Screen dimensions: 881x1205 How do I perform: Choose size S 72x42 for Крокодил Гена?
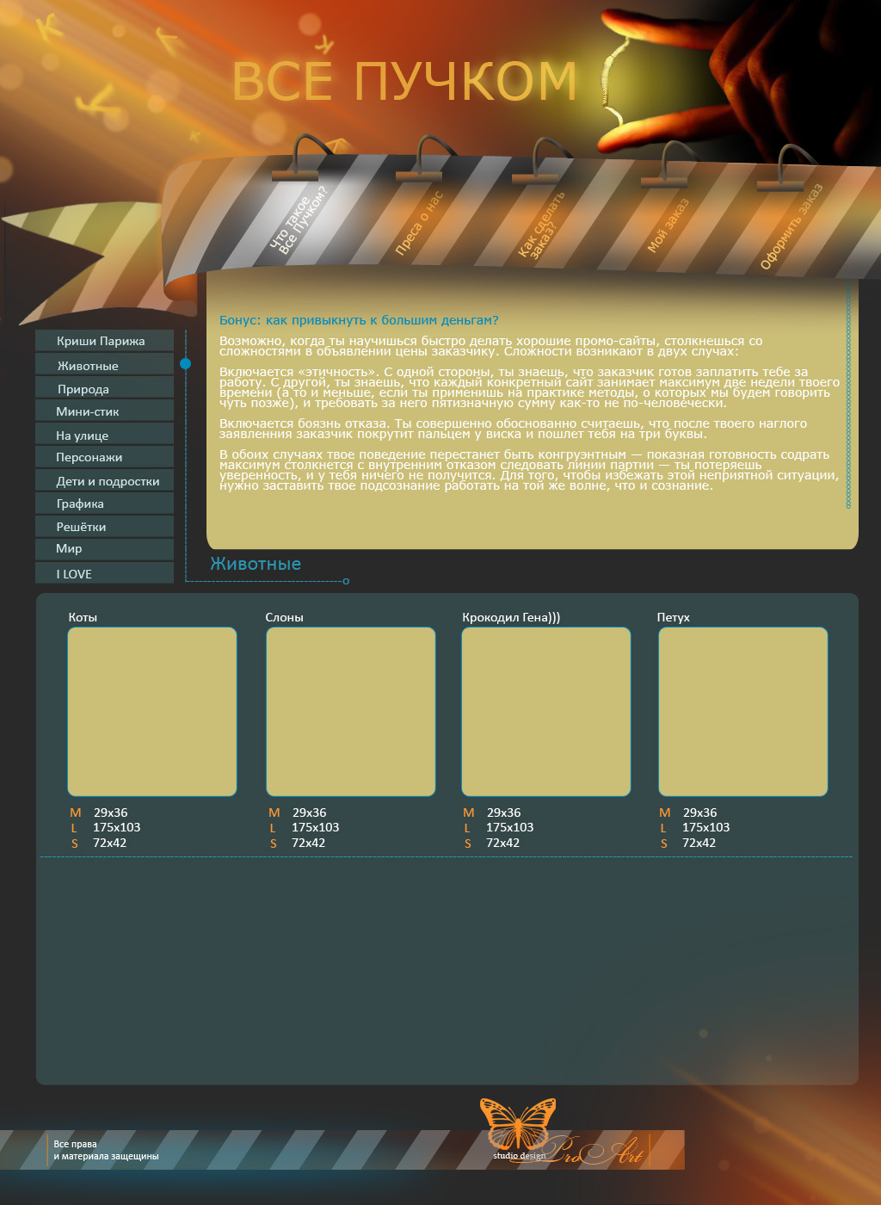492,843
